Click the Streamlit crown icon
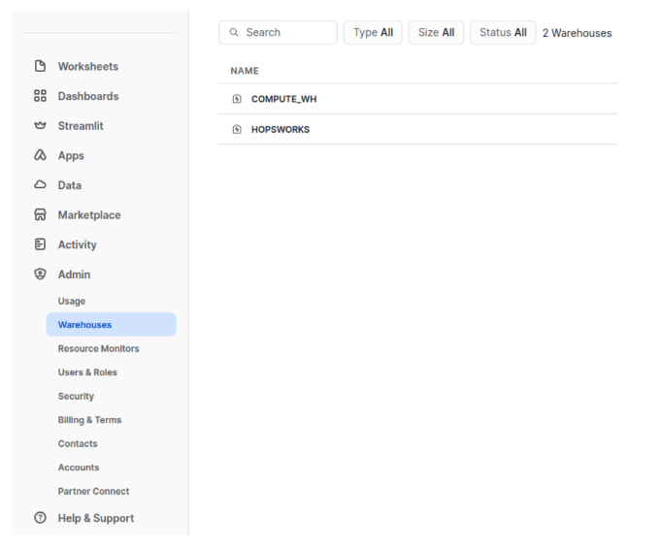 [x=40, y=126]
